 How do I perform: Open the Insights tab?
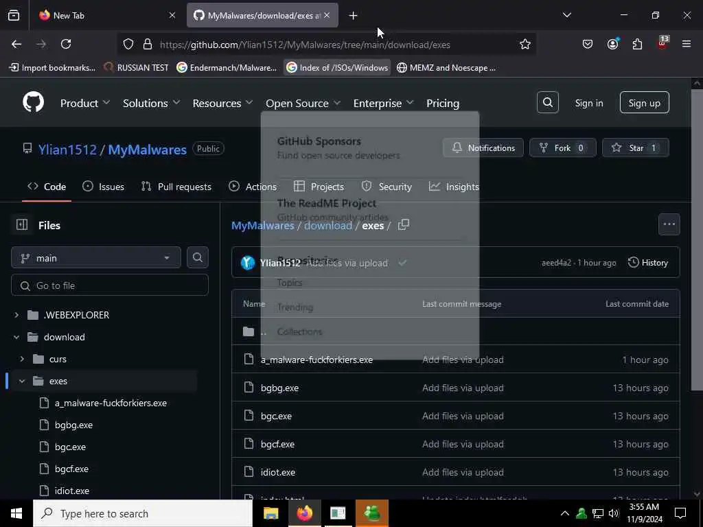click(x=454, y=187)
